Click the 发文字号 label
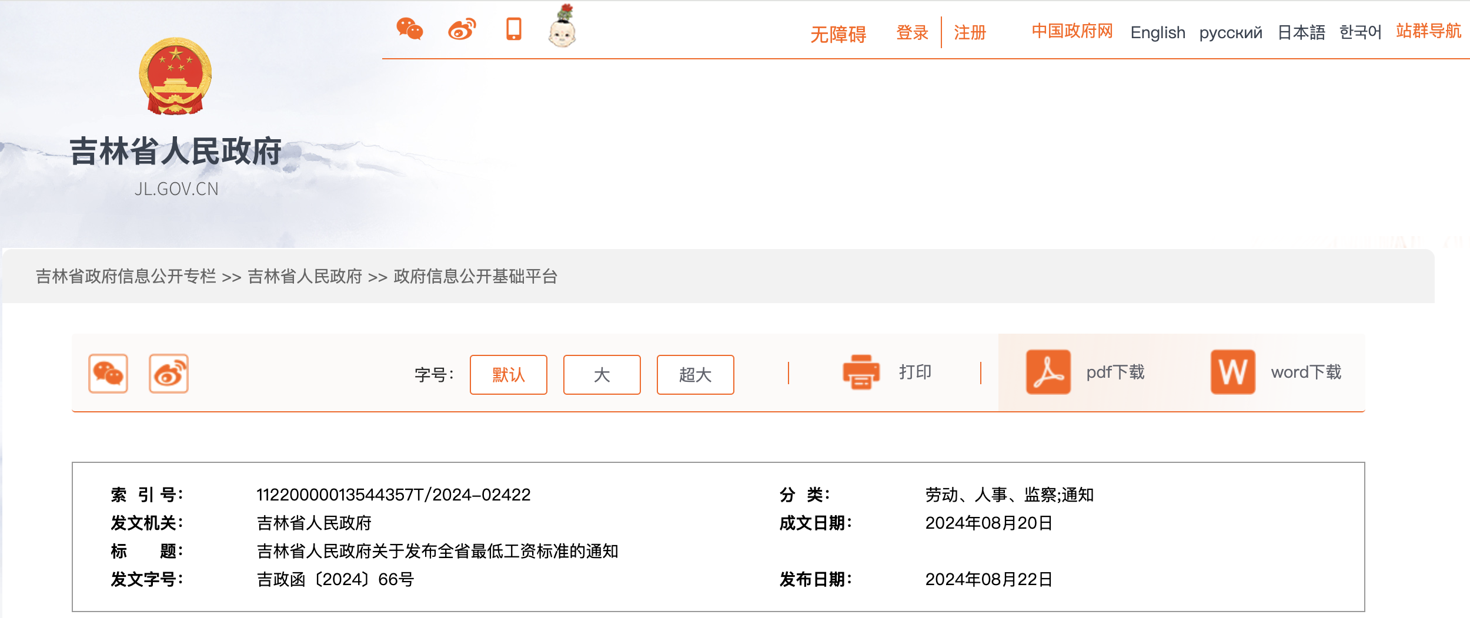Viewport: 1470px width, 618px height. pos(147,579)
